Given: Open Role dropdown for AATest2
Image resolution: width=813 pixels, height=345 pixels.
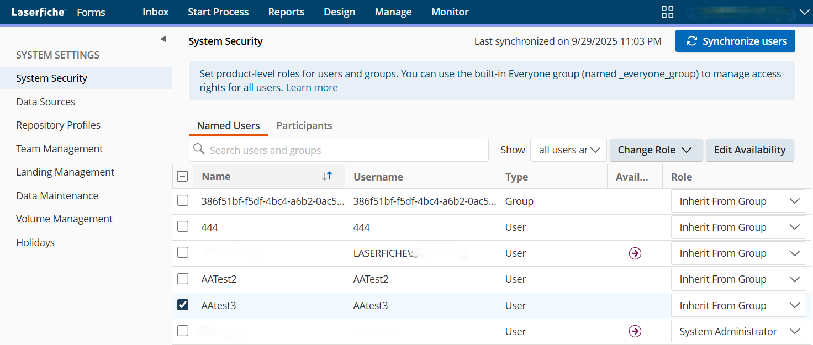Looking at the screenshot, I should pyautogui.click(x=738, y=279).
